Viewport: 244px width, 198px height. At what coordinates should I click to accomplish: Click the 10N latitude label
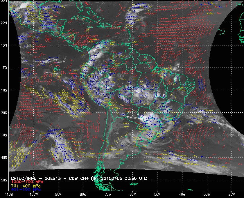[x=4, y=45]
